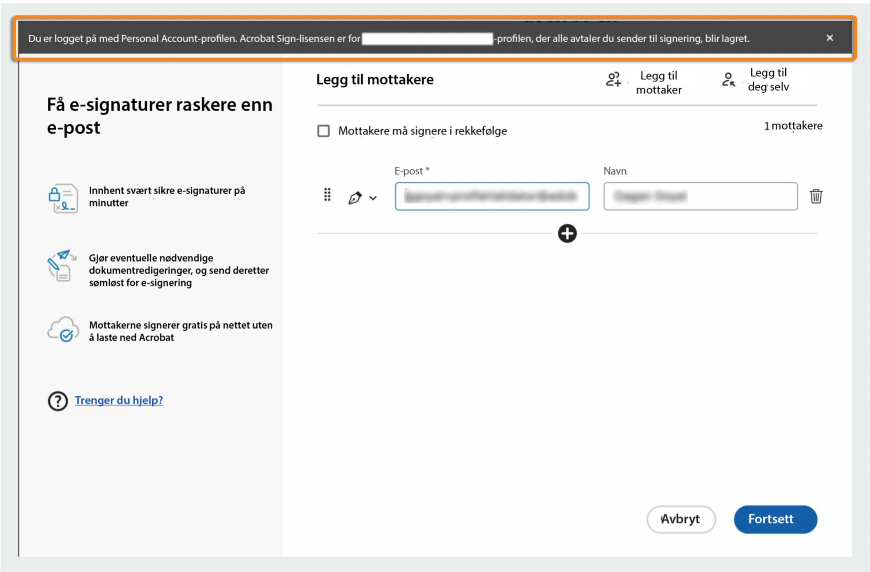870x572 pixels.
Task: Click the secure e-signatures lock icon
Action: pos(63,197)
